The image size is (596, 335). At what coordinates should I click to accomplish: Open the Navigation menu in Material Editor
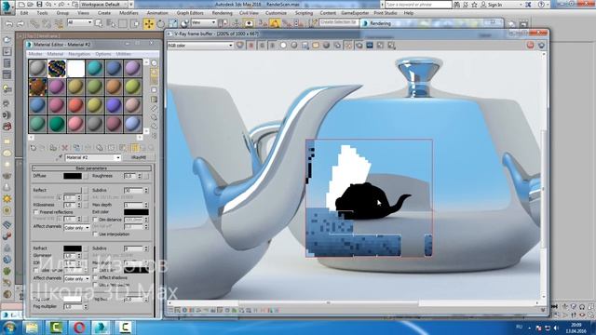pos(79,54)
